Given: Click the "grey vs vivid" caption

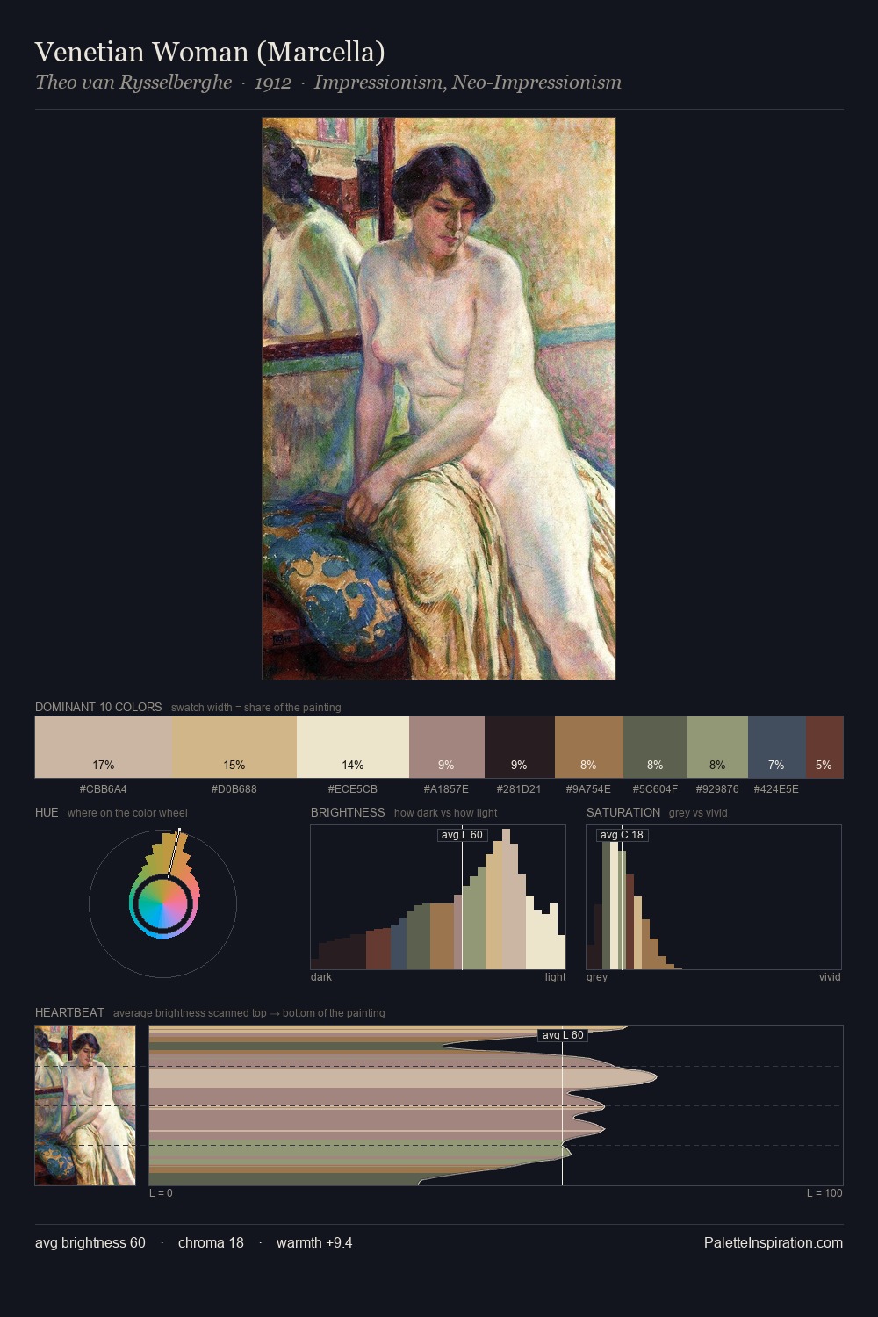Looking at the screenshot, I should click(x=698, y=813).
